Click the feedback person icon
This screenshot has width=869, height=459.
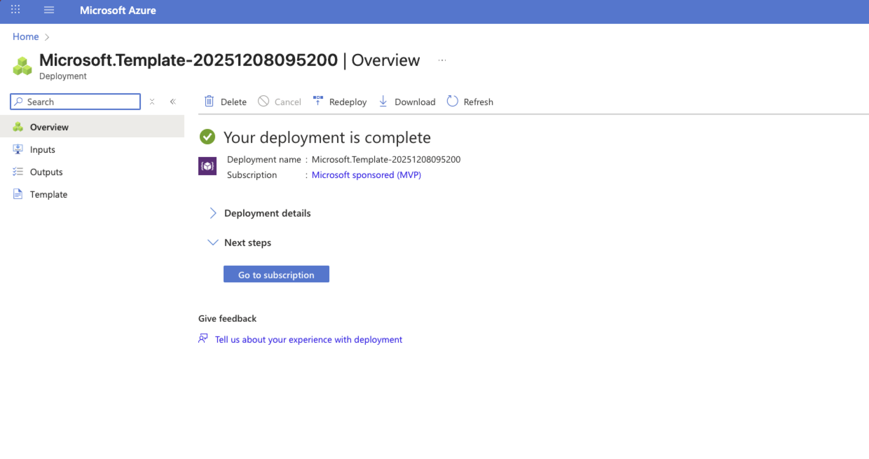[x=203, y=338]
